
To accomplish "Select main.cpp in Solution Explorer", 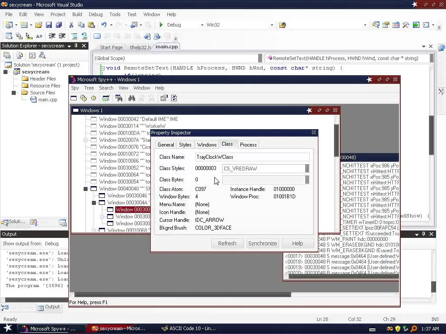I will point(47,100).
